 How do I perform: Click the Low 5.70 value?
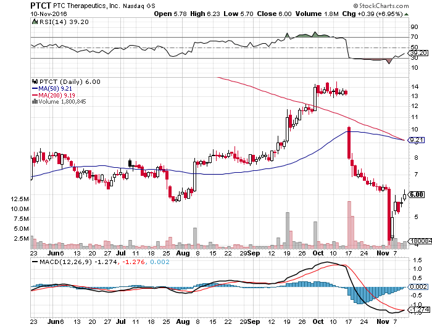point(238,14)
